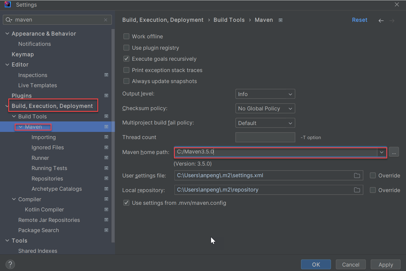This screenshot has width=406, height=271.
Task: Open Maven home path dropdown arrow
Action: pos(382,152)
